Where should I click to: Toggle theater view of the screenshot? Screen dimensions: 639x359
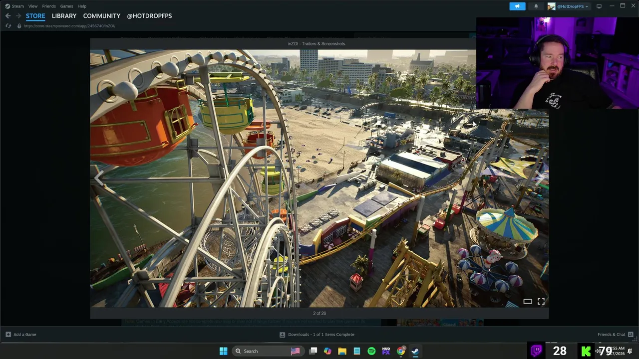(x=528, y=301)
